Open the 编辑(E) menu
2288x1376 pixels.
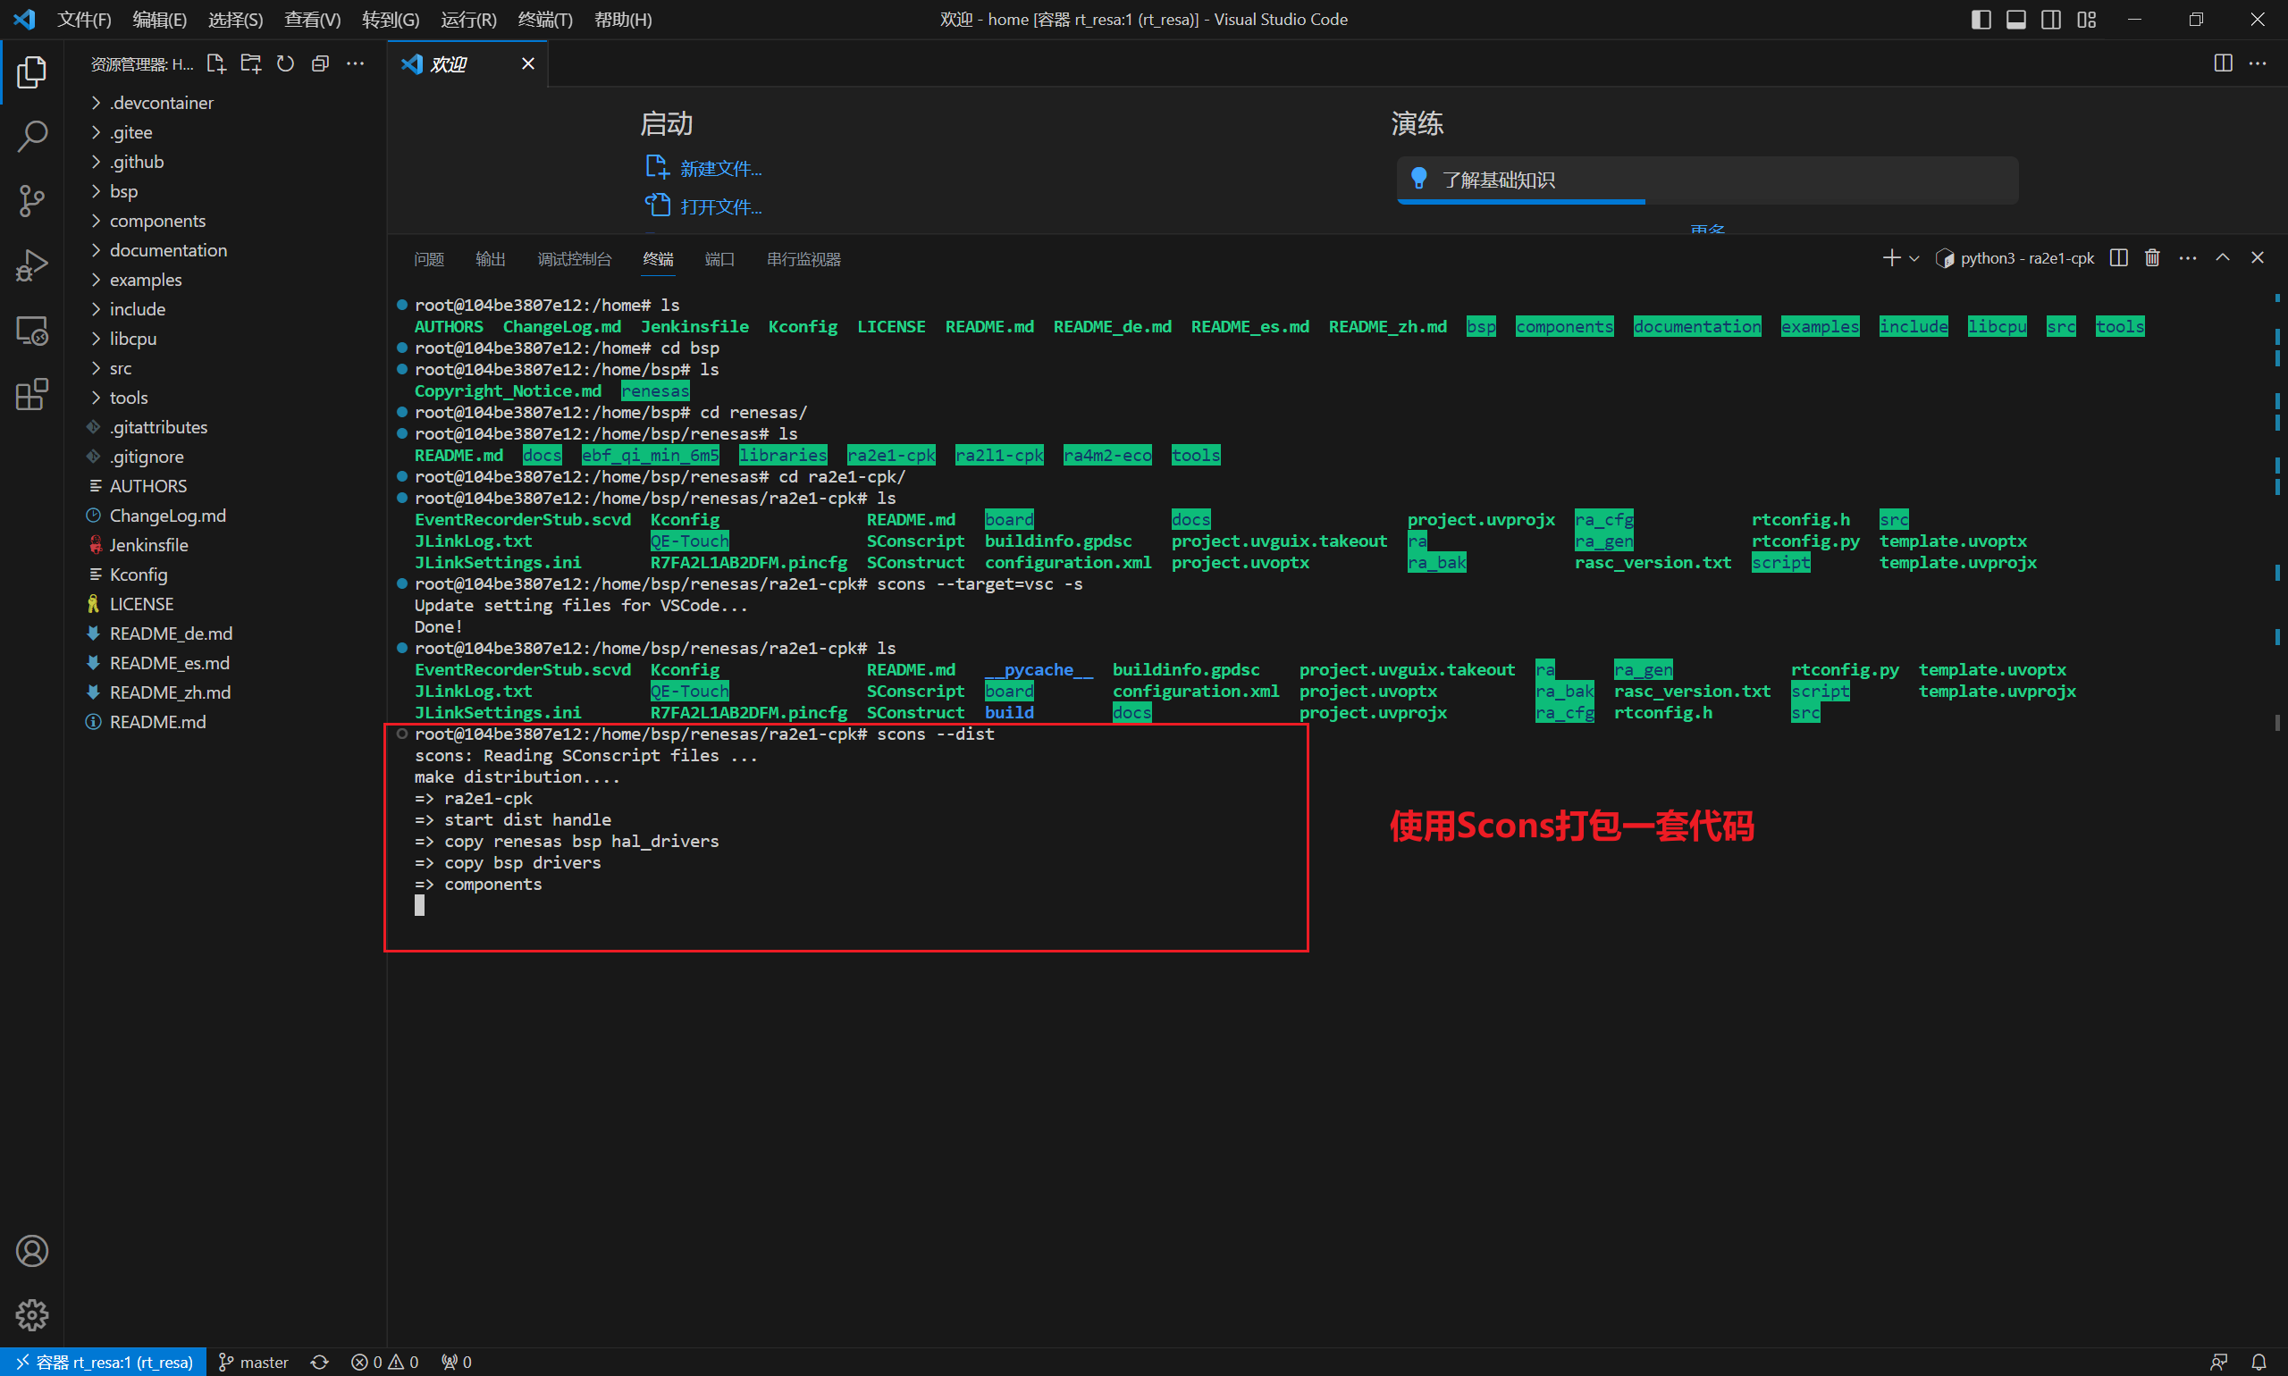pyautogui.click(x=159, y=20)
